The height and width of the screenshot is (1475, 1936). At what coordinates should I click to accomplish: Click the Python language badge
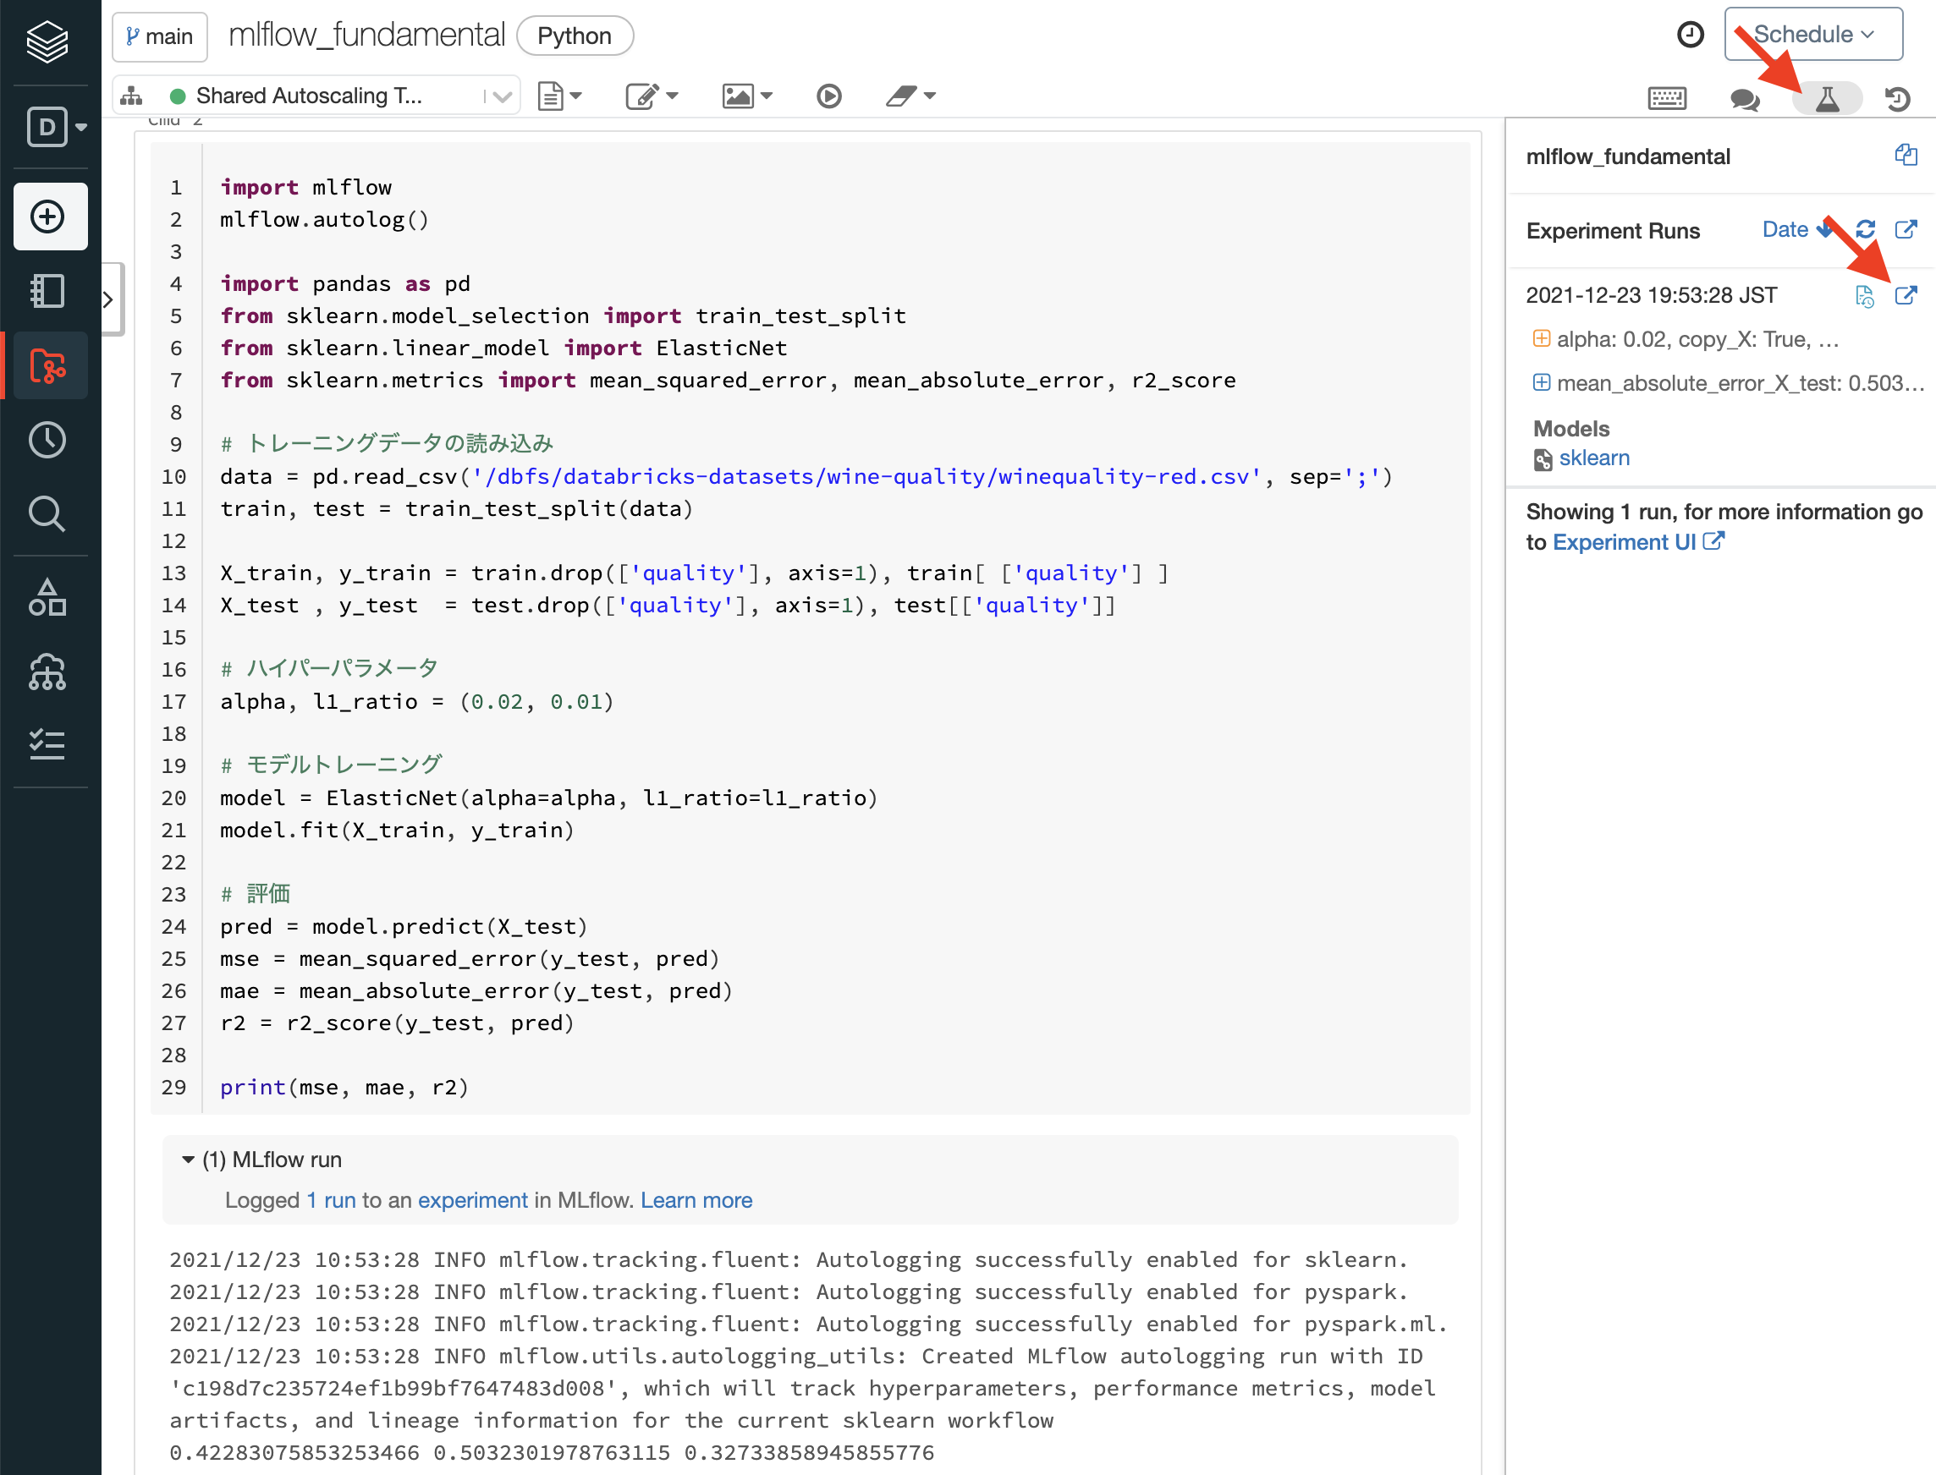pos(575,36)
